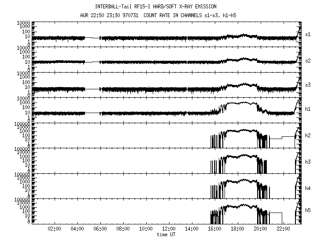The image size is (317, 242).
Task: Select the 18:00 time axis tick label
Action: click(237, 229)
